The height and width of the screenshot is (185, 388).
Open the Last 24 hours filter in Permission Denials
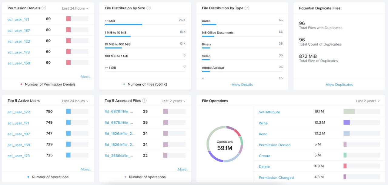[x=75, y=8]
